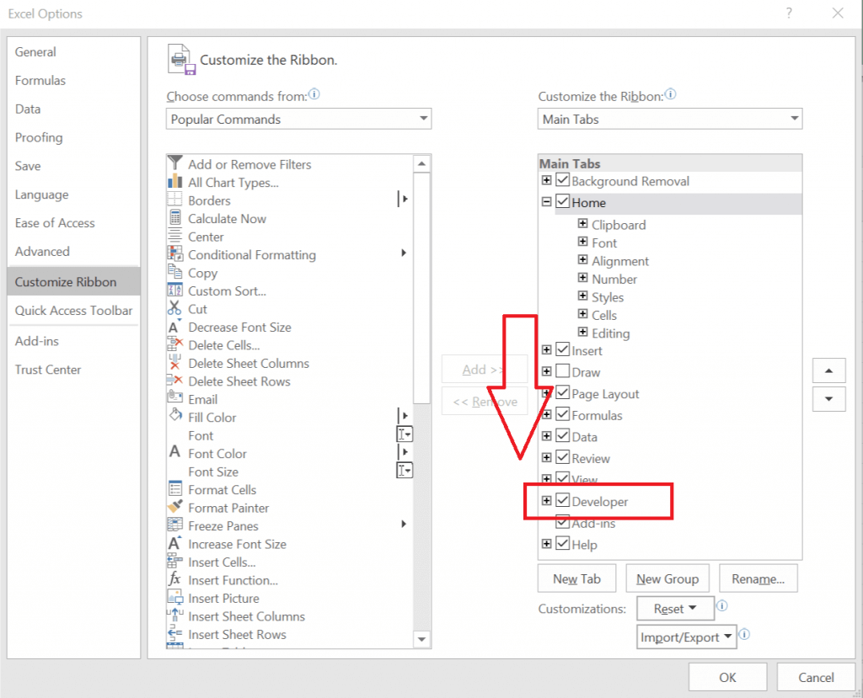Screen dimensions: 863x698
Task: Click the Rename button
Action: click(758, 578)
